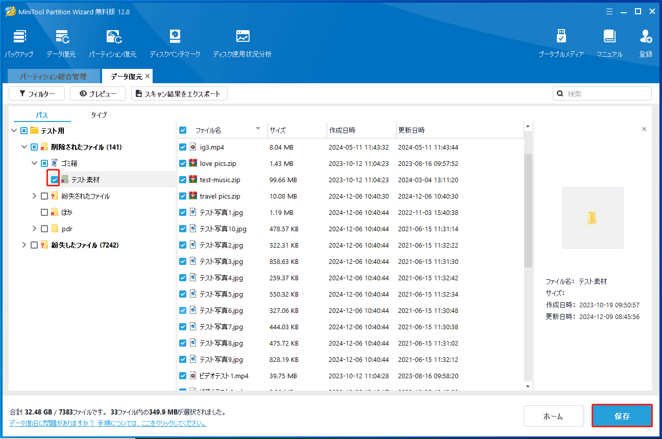Start ディスクベンチマーク disk benchmark
This screenshot has width=662, height=439.
[175, 43]
